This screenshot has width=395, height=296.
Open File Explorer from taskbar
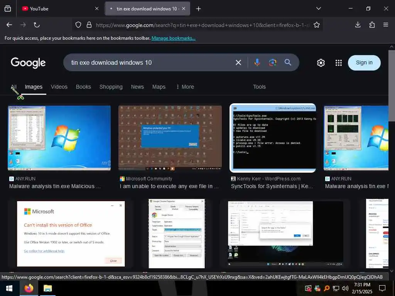[47, 288]
